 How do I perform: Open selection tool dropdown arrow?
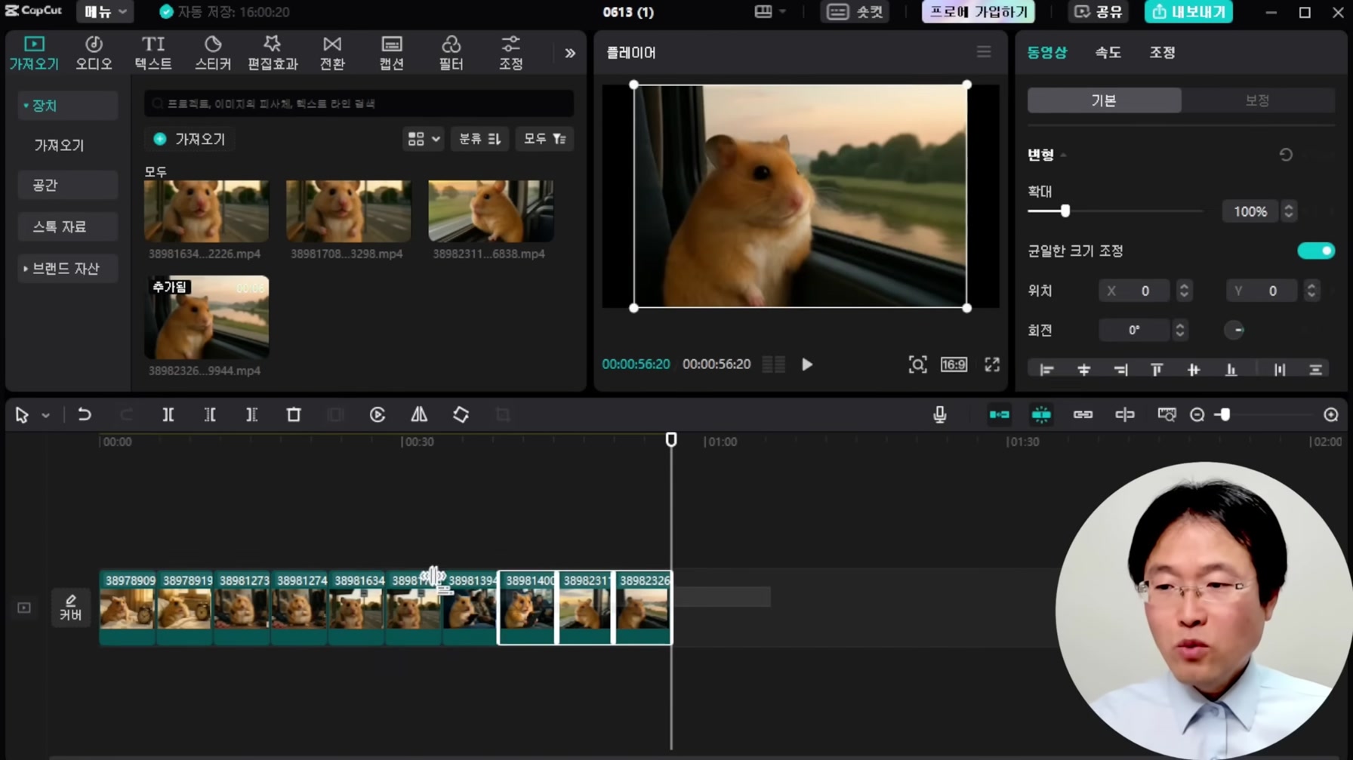pos(45,415)
